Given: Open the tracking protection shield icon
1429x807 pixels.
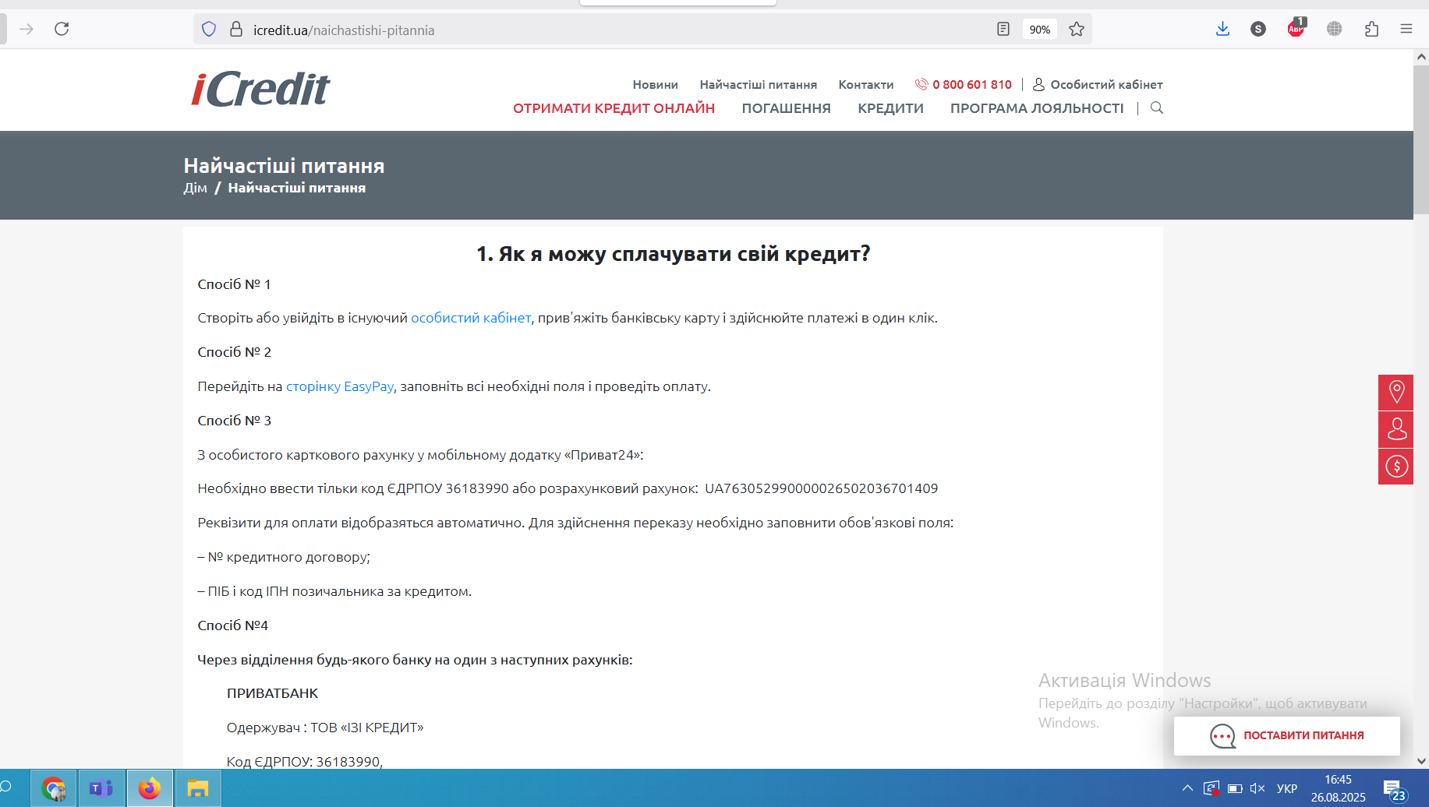Looking at the screenshot, I should tap(209, 30).
